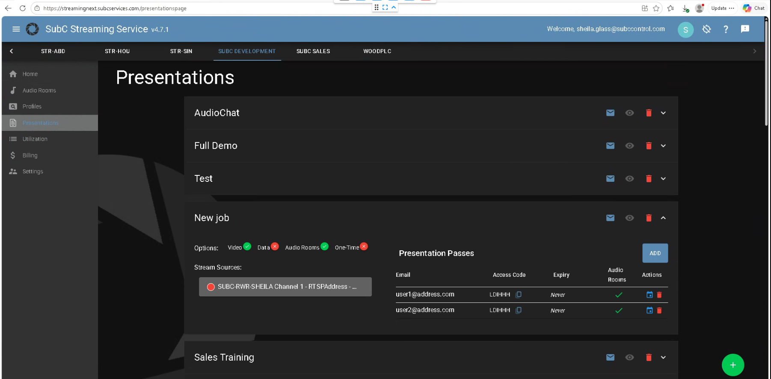Delete the Test presentation
The height and width of the screenshot is (379, 771).
coord(649,179)
